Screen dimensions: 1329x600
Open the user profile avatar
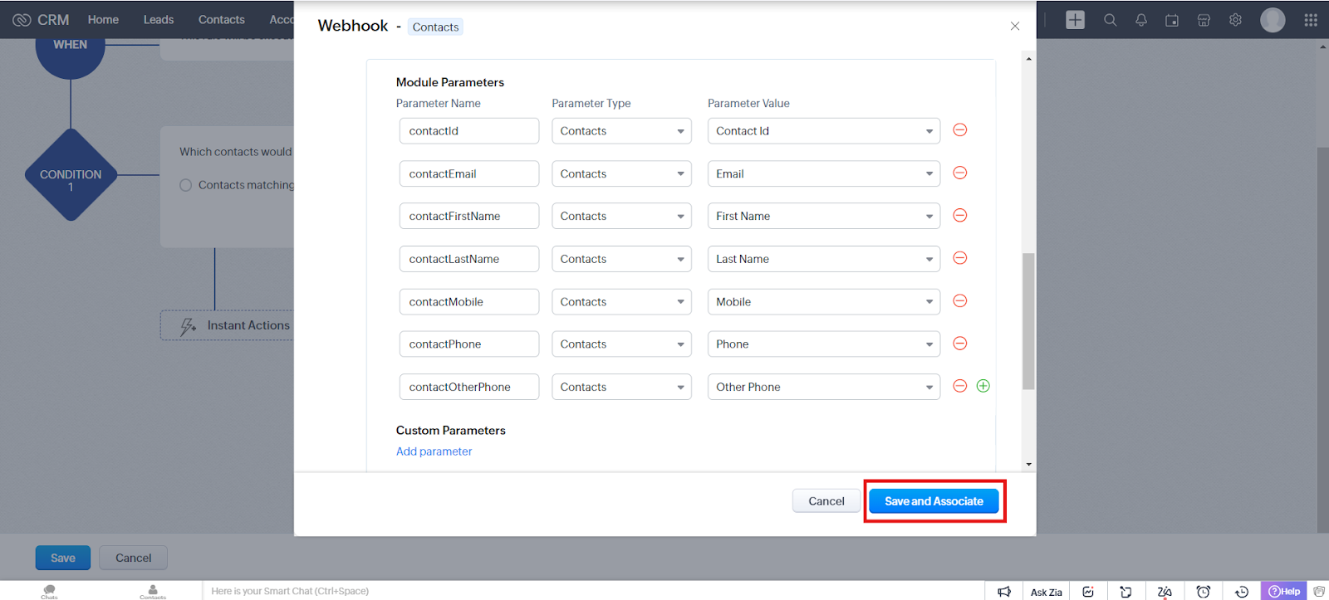pyautogui.click(x=1273, y=20)
